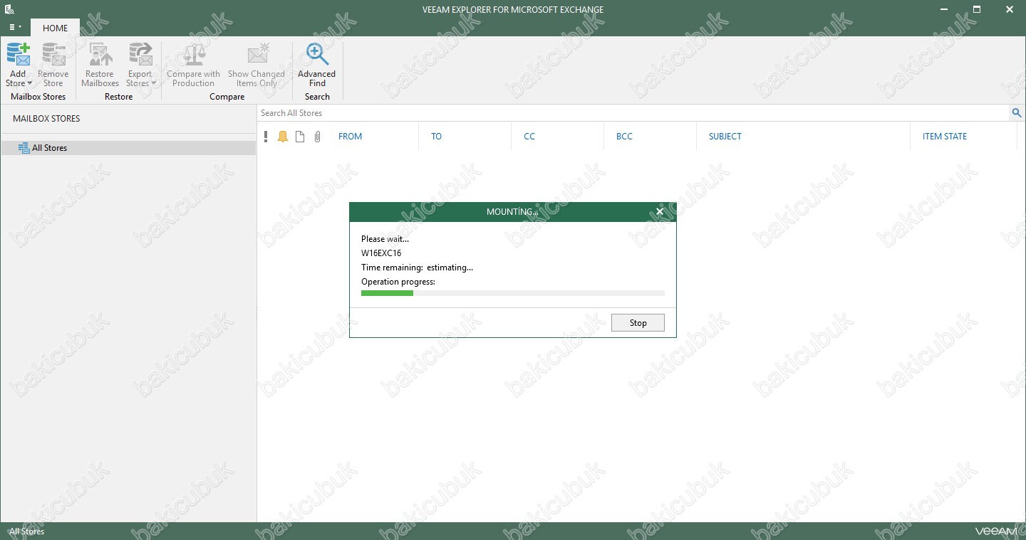Click the app icon in title bar
1026x540 pixels.
9,10
